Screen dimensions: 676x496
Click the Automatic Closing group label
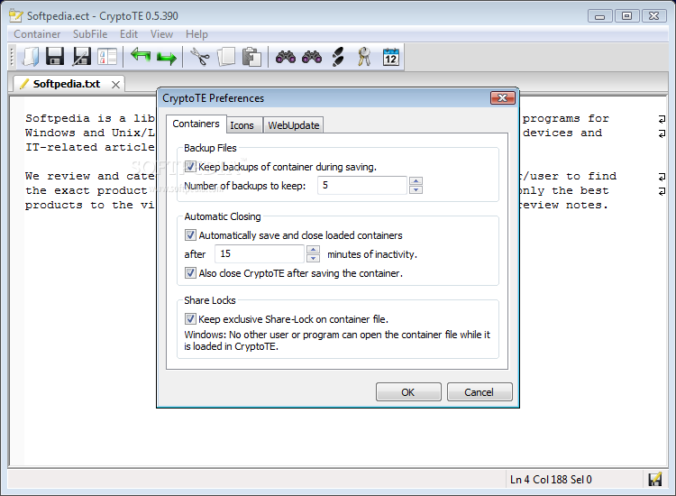tap(223, 216)
